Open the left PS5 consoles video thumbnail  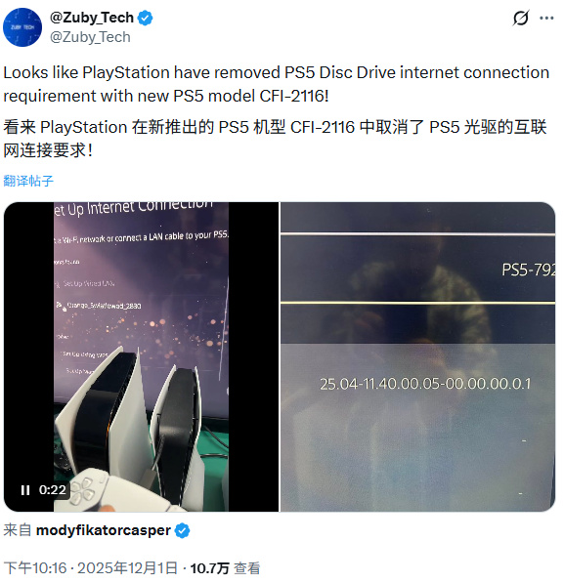pos(141,356)
